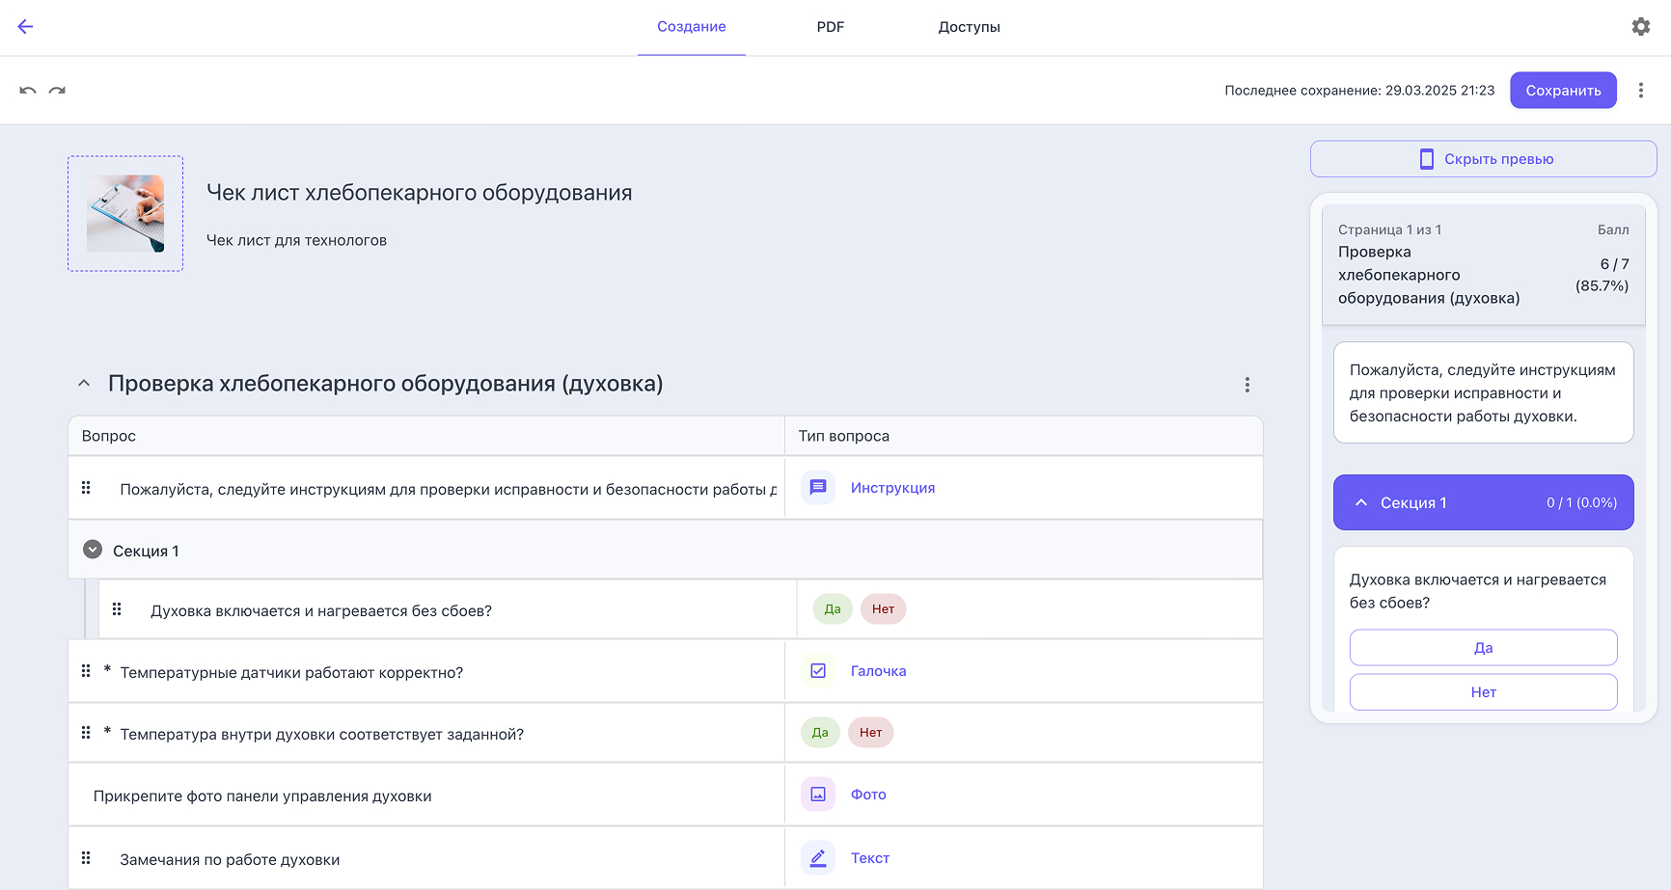Collapse Секция 1 in the preview panel
1671x890 pixels.
coord(1361,502)
